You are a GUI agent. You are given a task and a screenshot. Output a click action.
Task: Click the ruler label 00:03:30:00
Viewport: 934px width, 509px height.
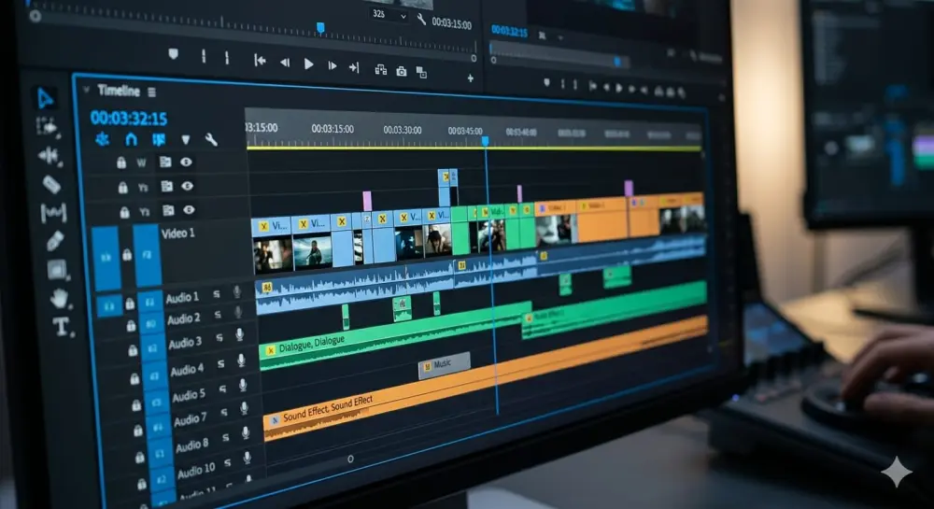tap(403, 130)
